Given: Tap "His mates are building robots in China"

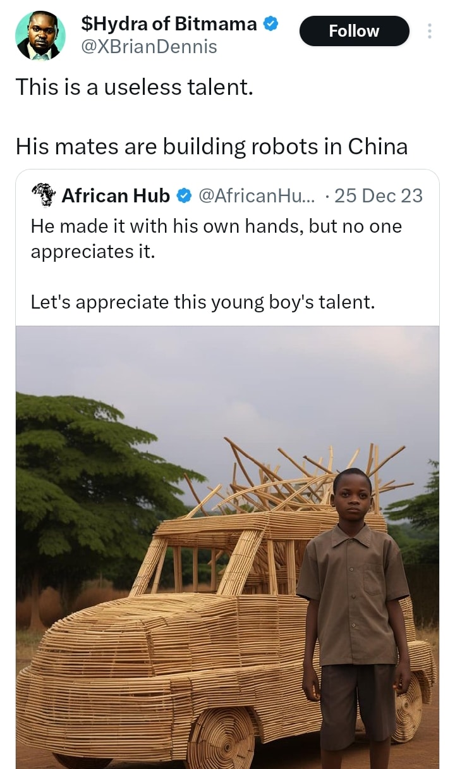Looking at the screenshot, I should pyautogui.click(x=212, y=146).
